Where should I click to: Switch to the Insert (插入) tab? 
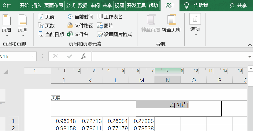pos(37,5)
